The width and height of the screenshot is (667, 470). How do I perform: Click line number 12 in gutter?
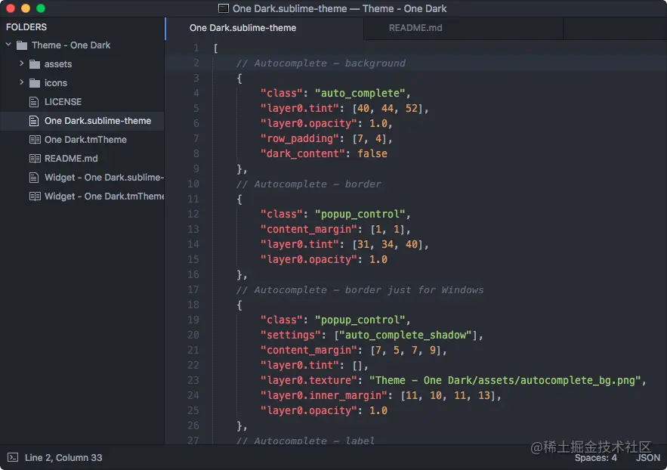193,214
